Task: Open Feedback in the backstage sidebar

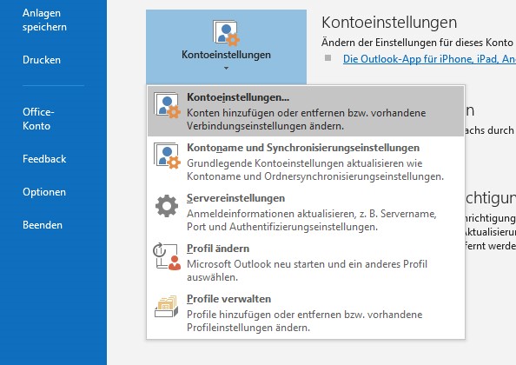Action: [44, 159]
